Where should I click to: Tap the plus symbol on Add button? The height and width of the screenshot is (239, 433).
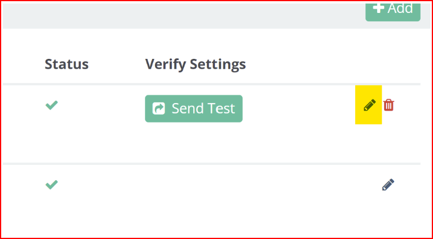click(x=378, y=8)
